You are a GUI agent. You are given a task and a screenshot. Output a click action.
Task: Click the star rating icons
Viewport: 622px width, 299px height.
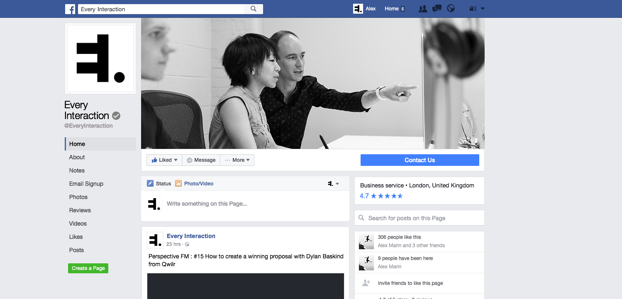click(387, 196)
